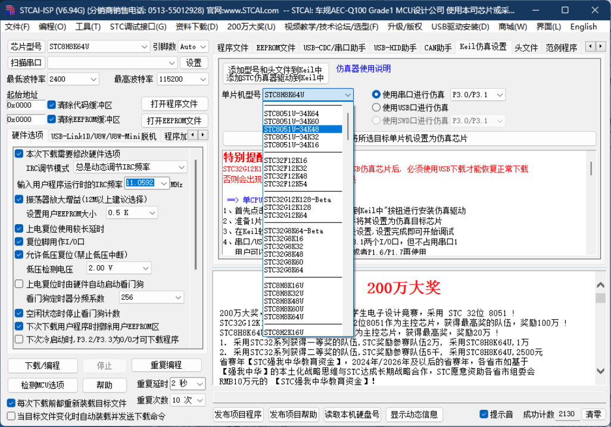Viewport: 611px width, 427px height.
Task: Open 最高波特率 115200 dropdown
Action: [183, 79]
